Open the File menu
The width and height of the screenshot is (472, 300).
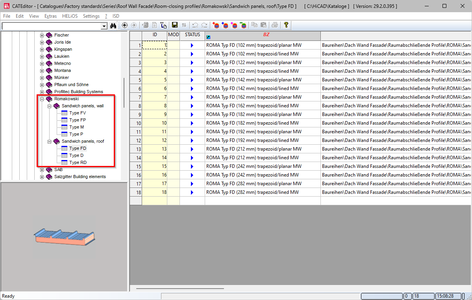(7, 16)
